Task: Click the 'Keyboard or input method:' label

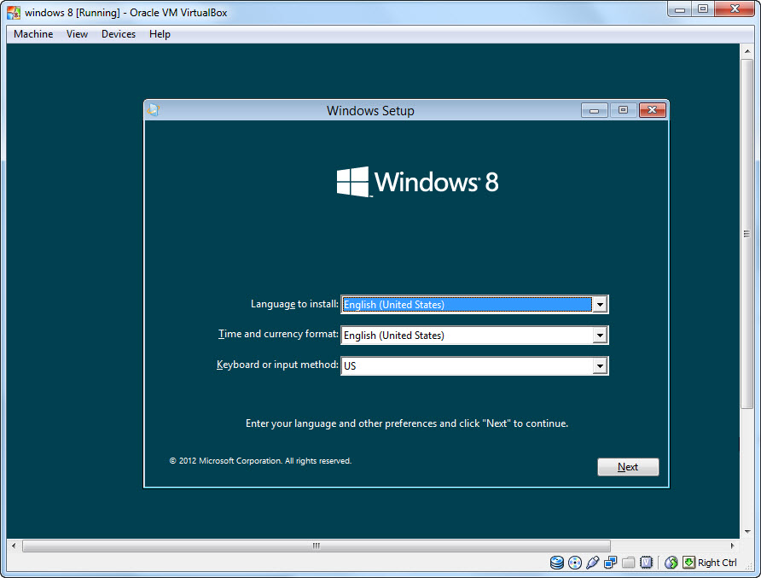Action: coord(277,365)
